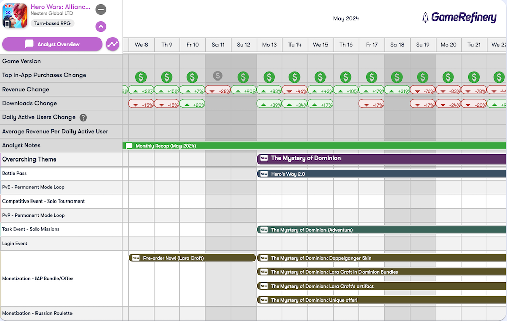The width and height of the screenshot is (507, 321).
Task: Click the +7% revenue change badge on Fr 10
Action: [192, 90]
